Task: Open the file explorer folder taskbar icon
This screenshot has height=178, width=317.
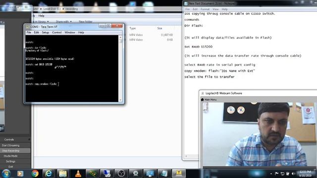Action: 63,174
